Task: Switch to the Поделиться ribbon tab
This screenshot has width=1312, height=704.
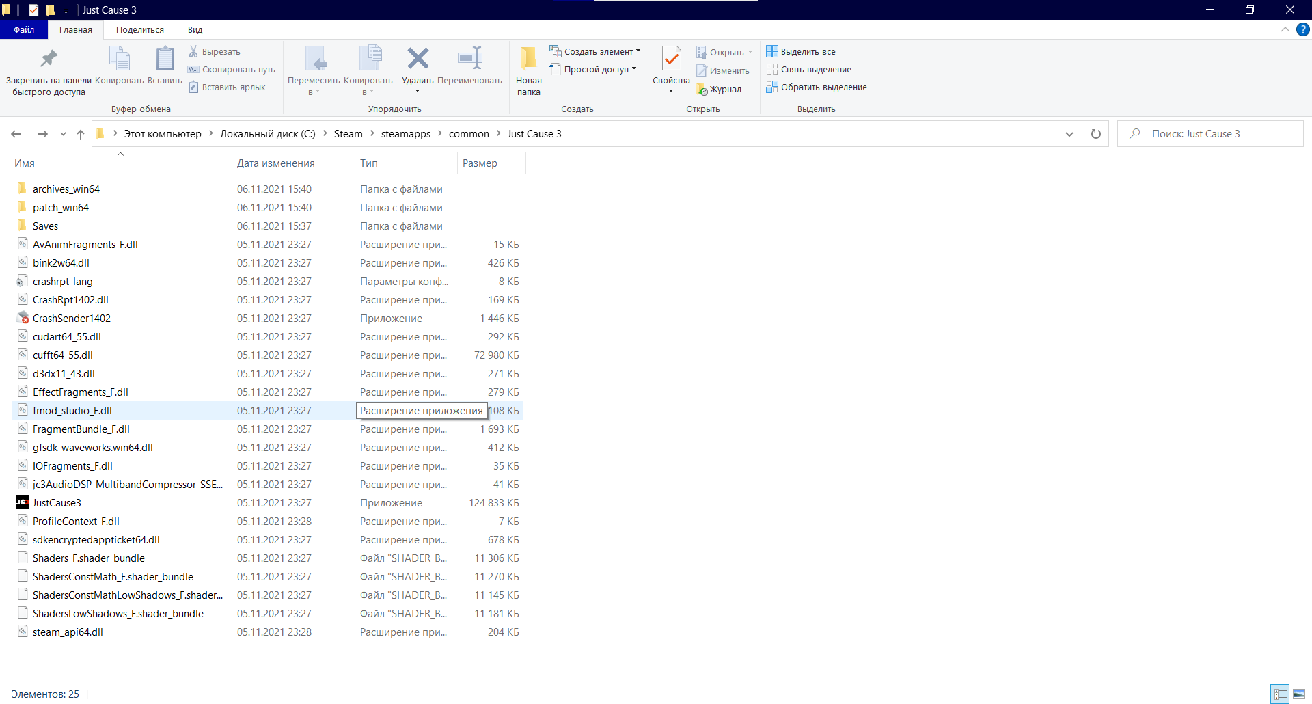Action: tap(140, 29)
